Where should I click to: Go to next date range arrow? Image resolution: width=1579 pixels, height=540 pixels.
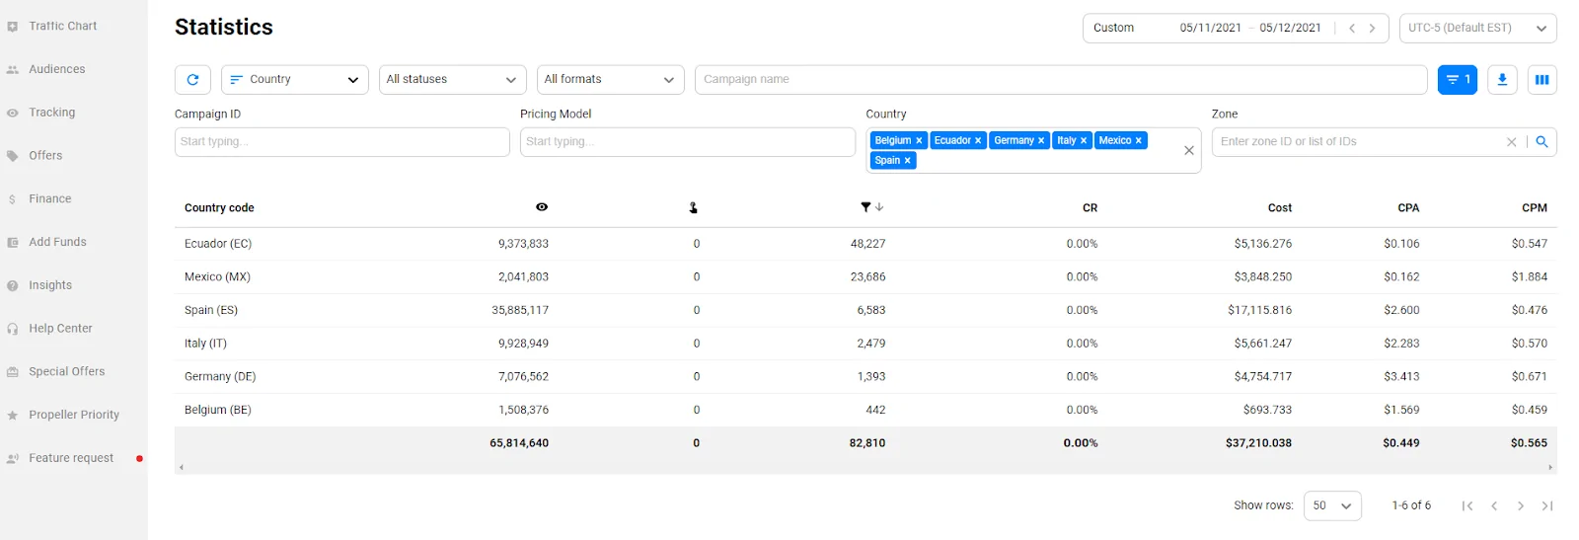pyautogui.click(x=1372, y=29)
